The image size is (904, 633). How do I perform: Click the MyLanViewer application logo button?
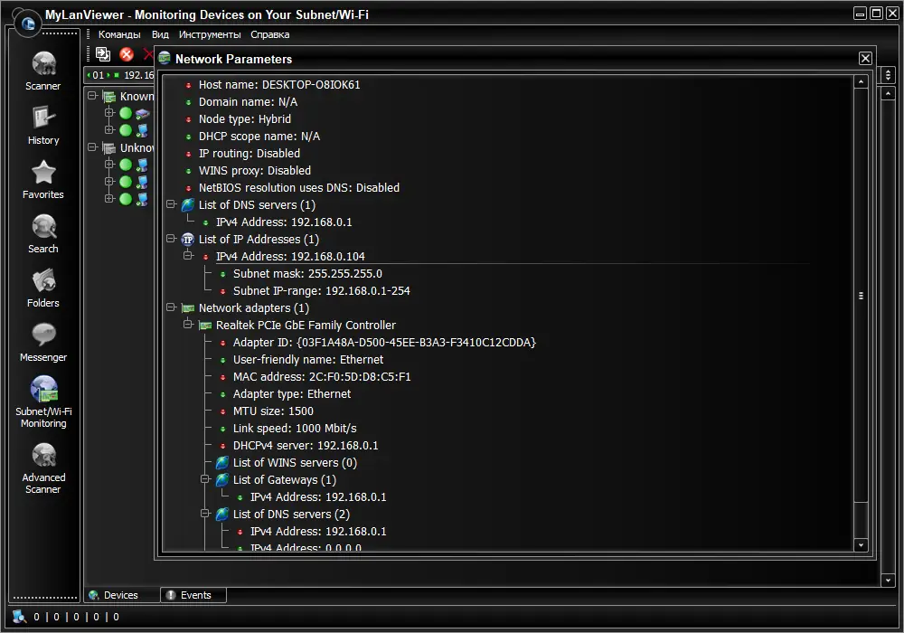pos(28,24)
